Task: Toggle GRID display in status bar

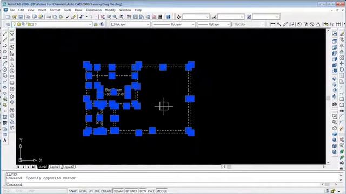Action: click(x=83, y=191)
